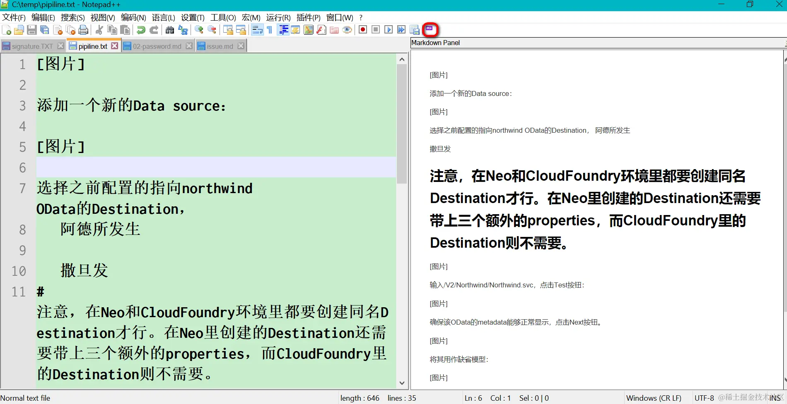Viewport: 787px width, 404px height.
Task: Cut the selection with the scissors icon
Action: coord(99,30)
